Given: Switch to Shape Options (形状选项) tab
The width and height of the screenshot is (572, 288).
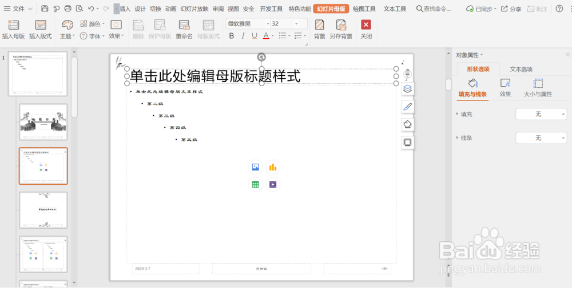Looking at the screenshot, I should click(478, 69).
